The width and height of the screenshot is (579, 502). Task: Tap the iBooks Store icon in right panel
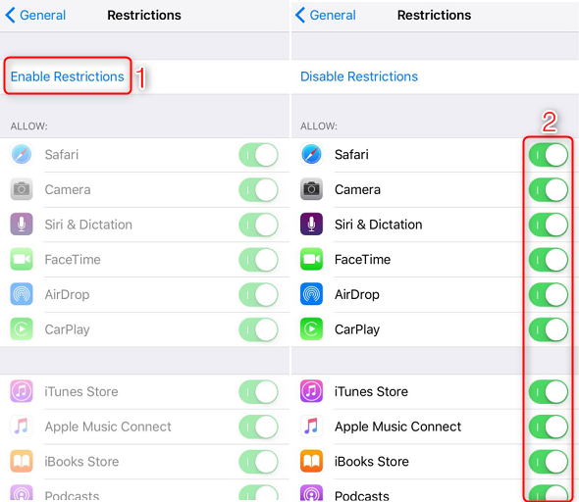[311, 461]
